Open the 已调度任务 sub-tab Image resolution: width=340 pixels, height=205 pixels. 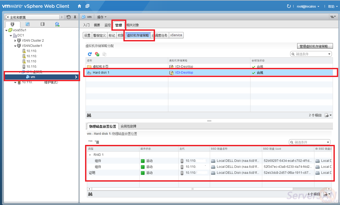coord(160,35)
